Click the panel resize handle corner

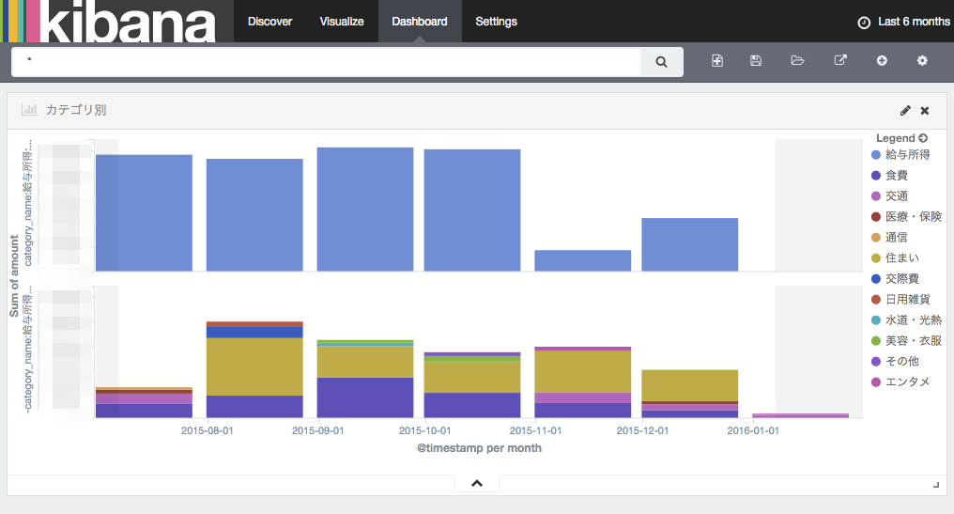point(936,485)
